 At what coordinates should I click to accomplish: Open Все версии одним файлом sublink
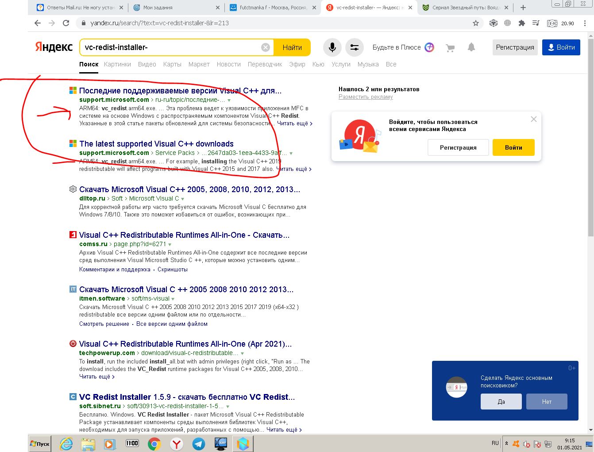(172, 324)
